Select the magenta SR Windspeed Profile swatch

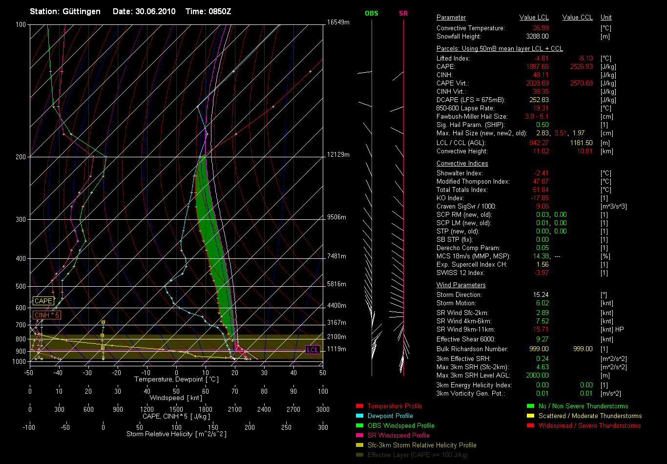360,435
